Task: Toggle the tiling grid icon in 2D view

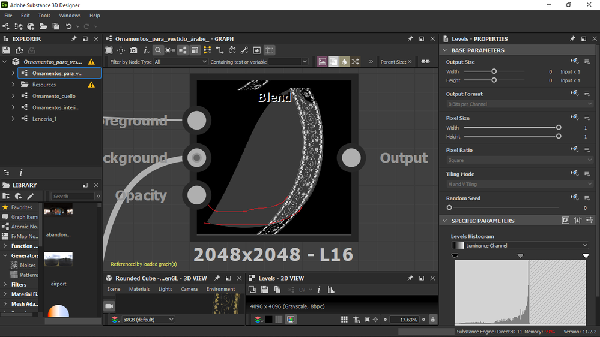Action: tap(344, 320)
